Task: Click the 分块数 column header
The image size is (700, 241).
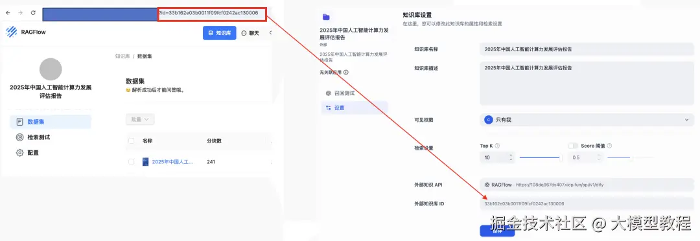Action: [215, 141]
